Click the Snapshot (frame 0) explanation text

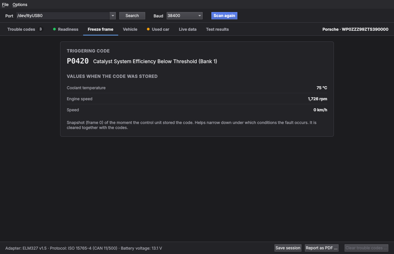click(x=191, y=125)
